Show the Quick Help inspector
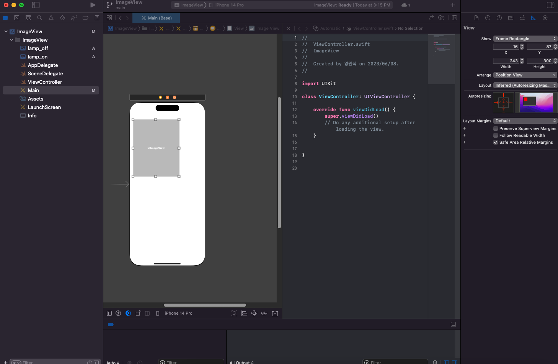 [x=499, y=18]
